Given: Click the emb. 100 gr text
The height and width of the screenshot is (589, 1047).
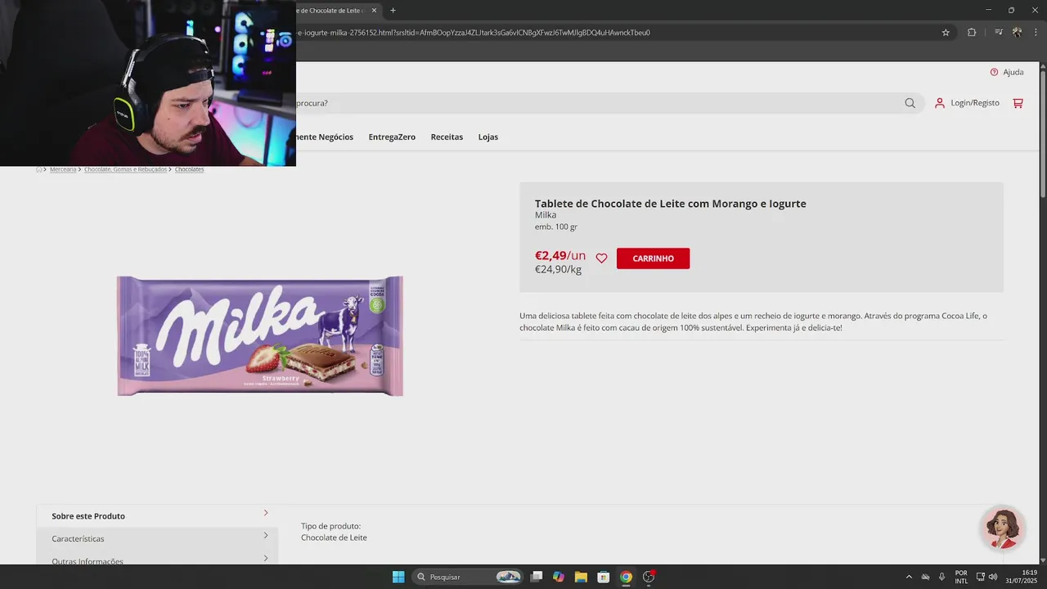Looking at the screenshot, I should tap(556, 227).
